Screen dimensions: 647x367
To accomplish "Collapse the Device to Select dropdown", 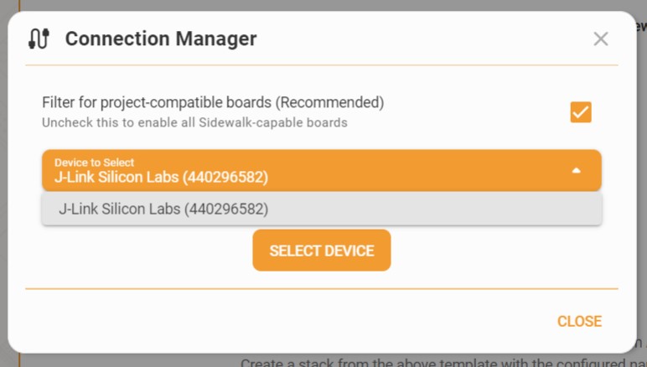I will point(321,170).
